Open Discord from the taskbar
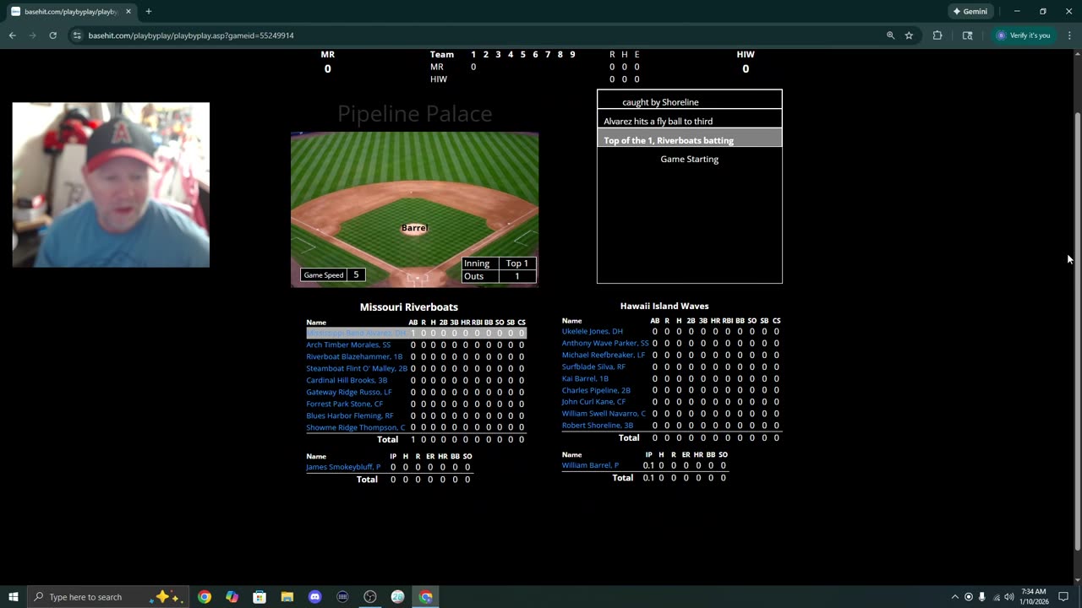 pyautogui.click(x=315, y=597)
